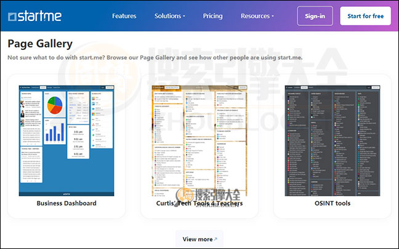Image resolution: width=399 pixels, height=249 pixels.
Task: Click the Sign-in button
Action: click(315, 16)
